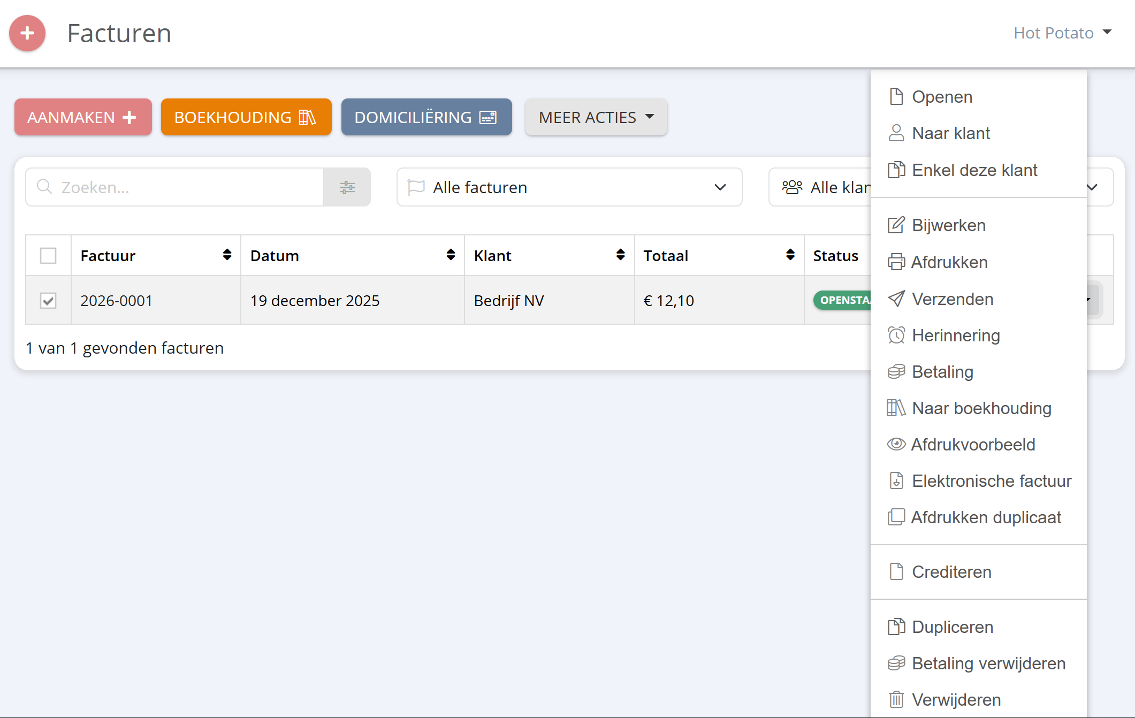Click the Herinnering alarm clock icon

tap(896, 335)
